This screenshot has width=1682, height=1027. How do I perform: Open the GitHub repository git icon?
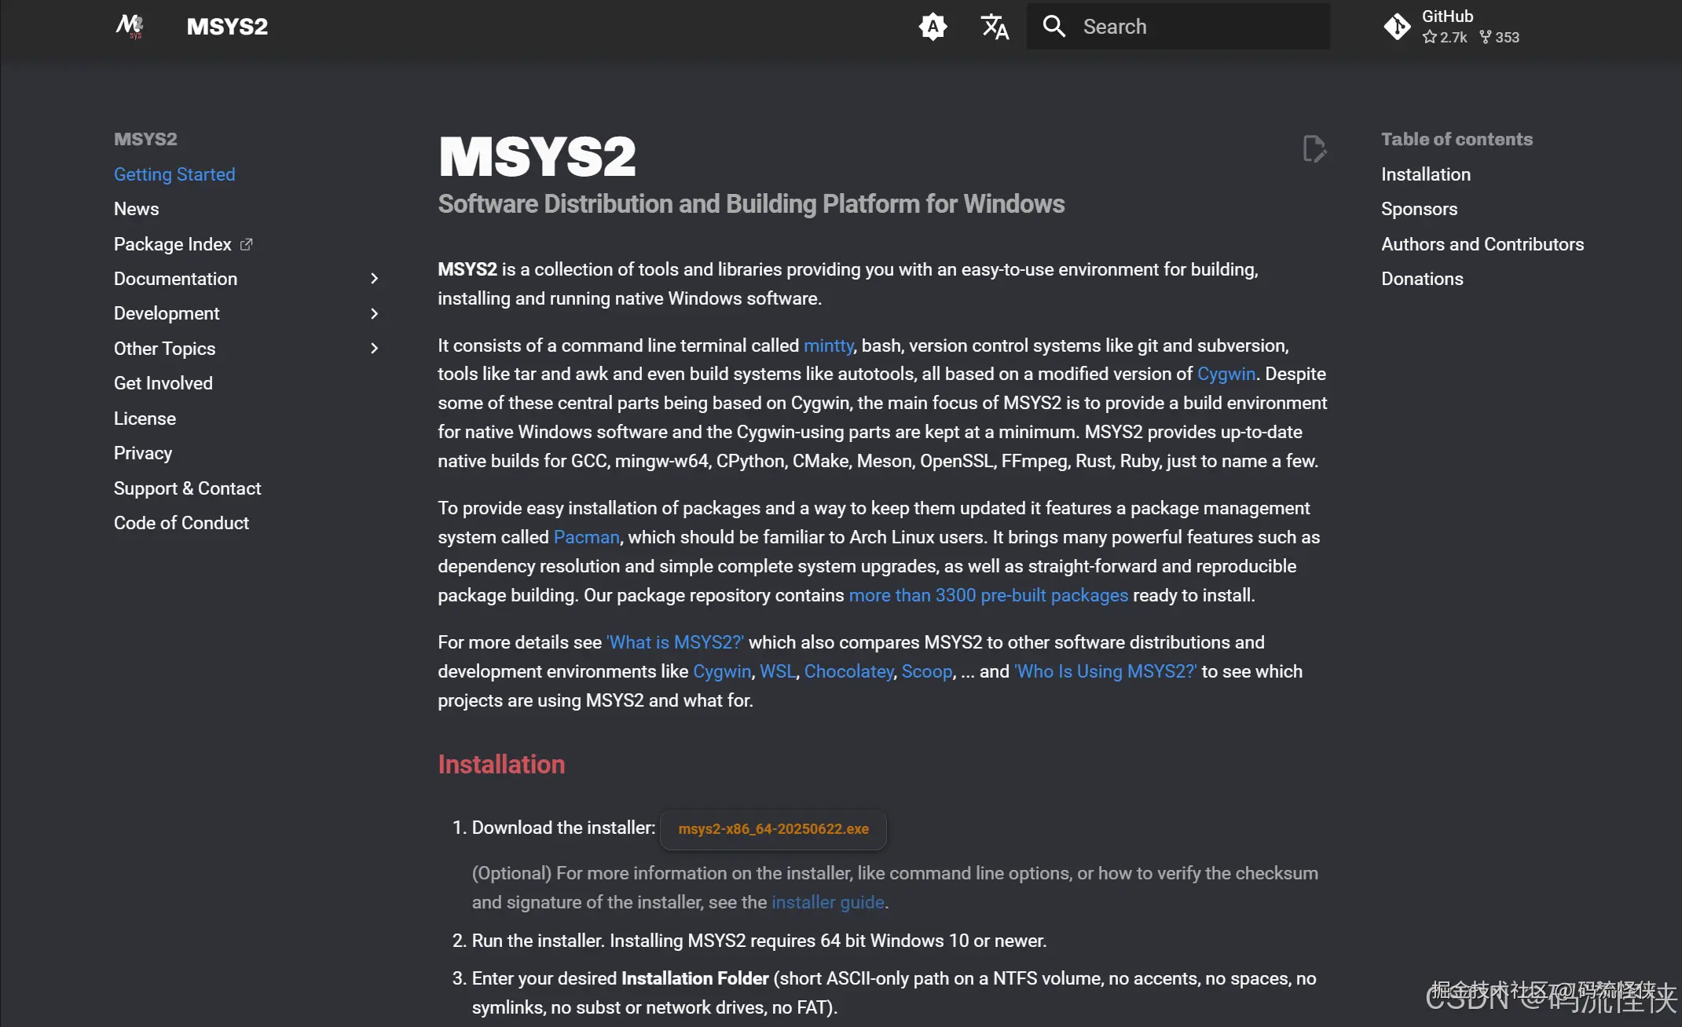coord(1397,27)
